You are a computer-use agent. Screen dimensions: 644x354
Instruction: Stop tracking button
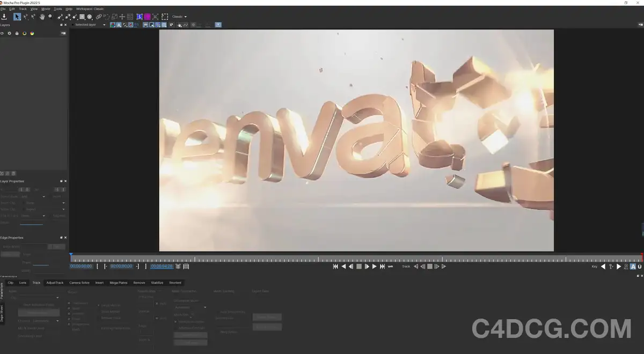[x=430, y=266]
